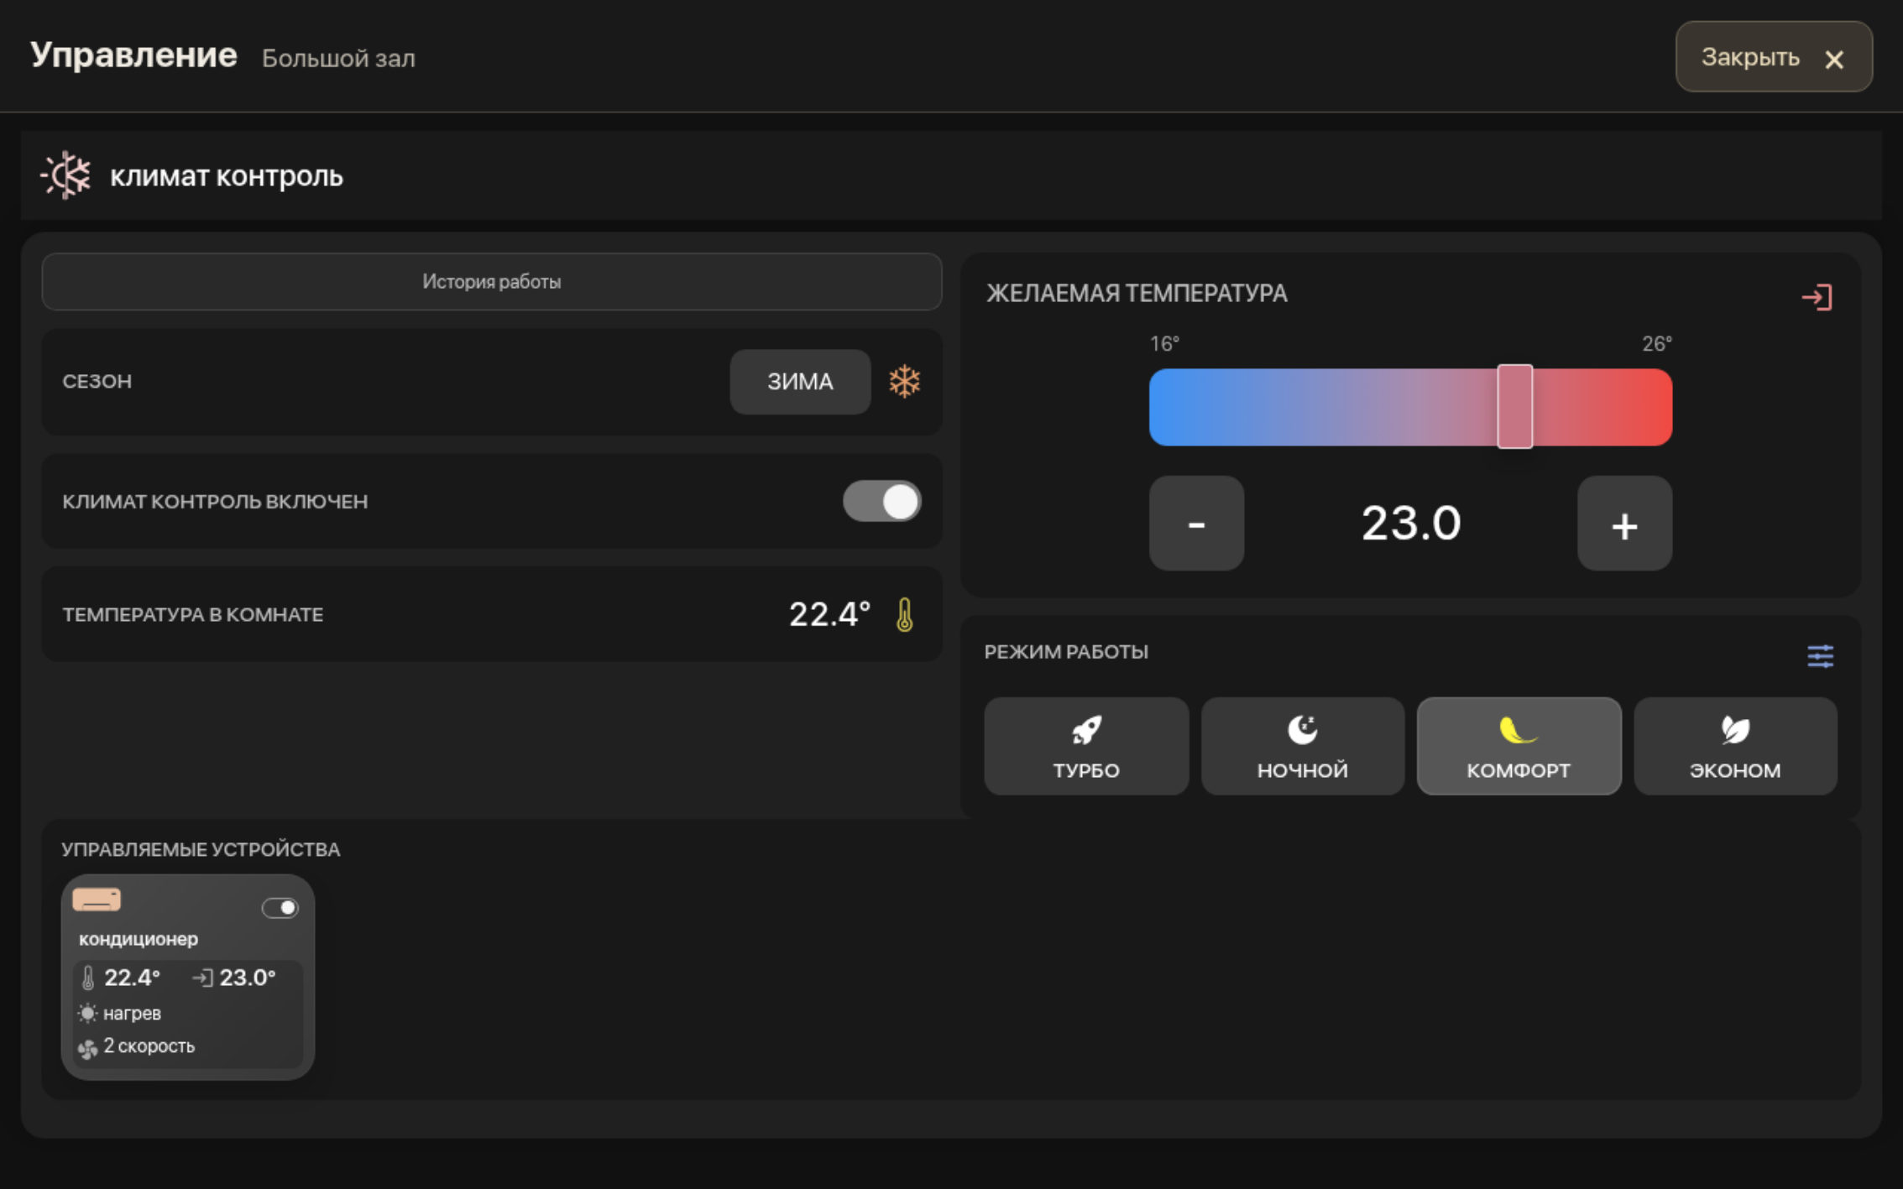Click the thermometer icon in device card
Viewport: 1903px width, 1189px height.
pos(88,978)
